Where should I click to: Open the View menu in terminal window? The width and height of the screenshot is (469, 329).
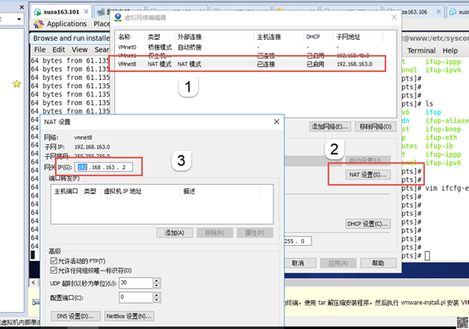click(x=80, y=50)
